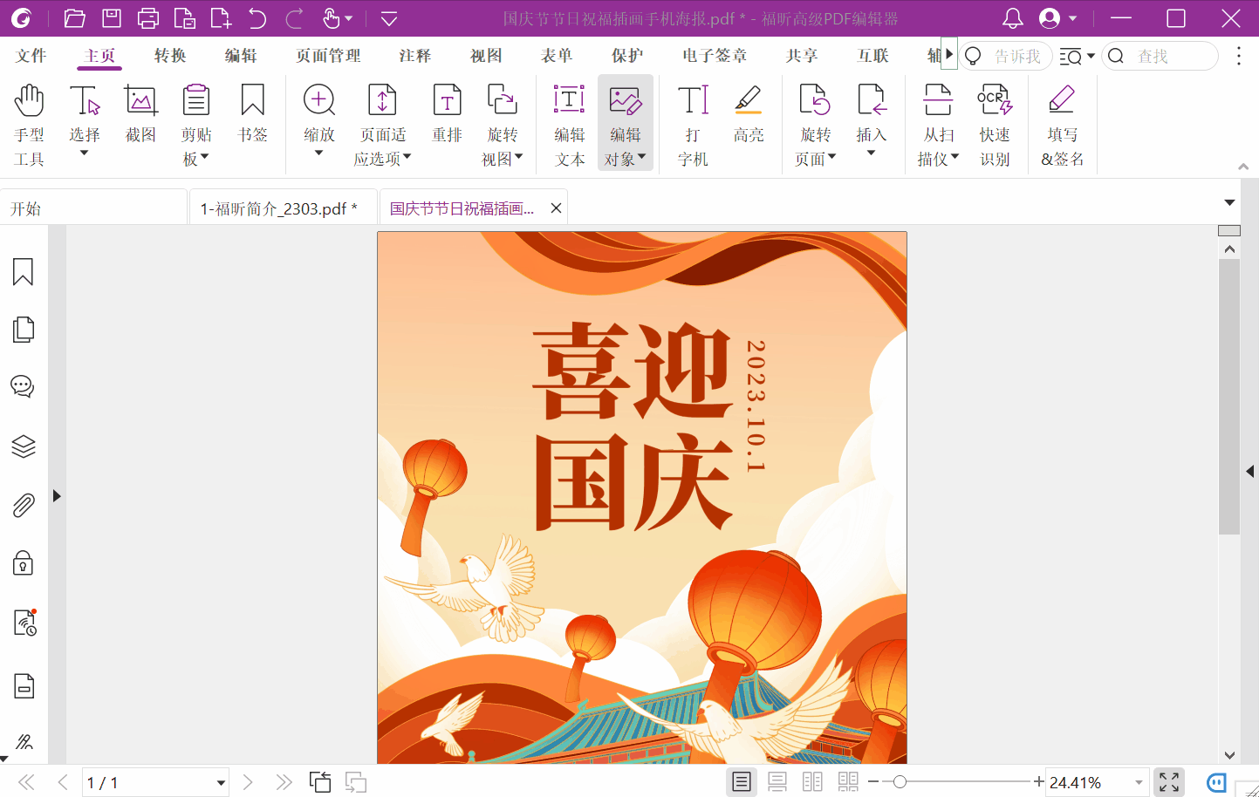Click the Zoom (缩放) magnifier icon
This screenshot has height=797, width=1259.
coord(319,101)
